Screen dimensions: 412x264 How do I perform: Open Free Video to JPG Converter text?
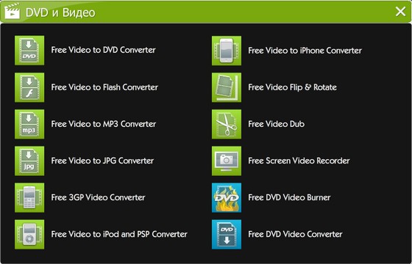click(x=102, y=161)
